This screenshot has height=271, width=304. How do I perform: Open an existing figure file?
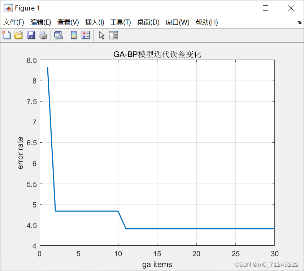(x=18, y=35)
